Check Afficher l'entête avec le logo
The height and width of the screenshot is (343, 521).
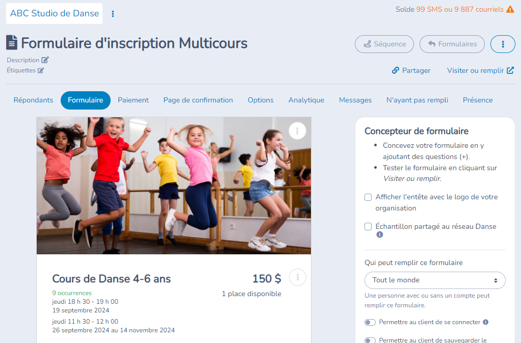pos(368,197)
